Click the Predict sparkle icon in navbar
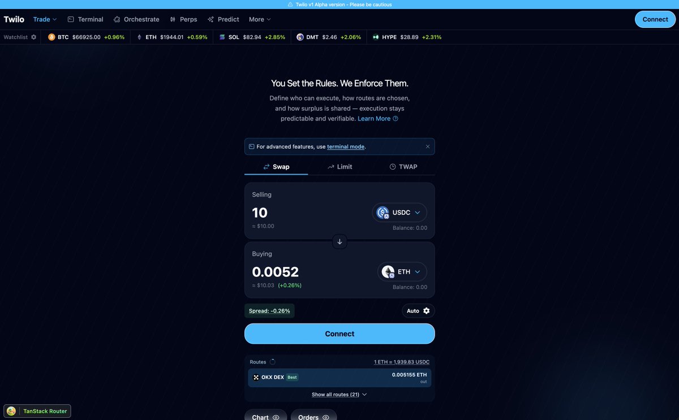This screenshot has height=420, width=679. tap(211, 19)
